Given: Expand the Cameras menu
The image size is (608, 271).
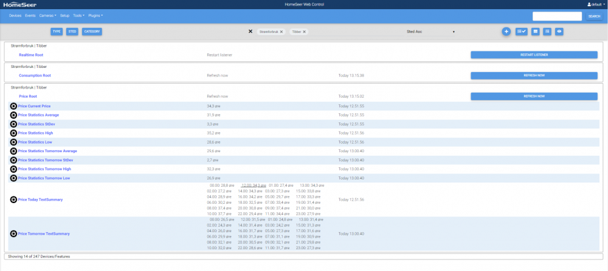Looking at the screenshot, I should (x=47, y=15).
